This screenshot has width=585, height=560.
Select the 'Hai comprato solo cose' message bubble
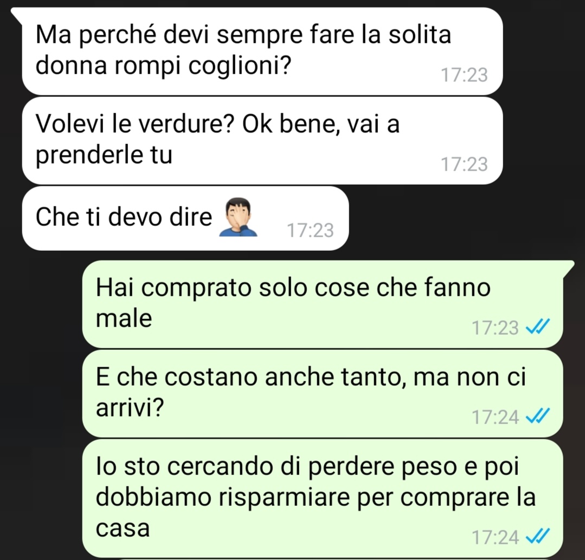pos(323,304)
